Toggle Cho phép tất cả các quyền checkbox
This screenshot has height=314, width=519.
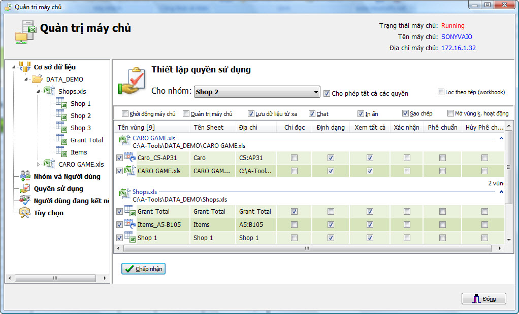click(x=327, y=94)
